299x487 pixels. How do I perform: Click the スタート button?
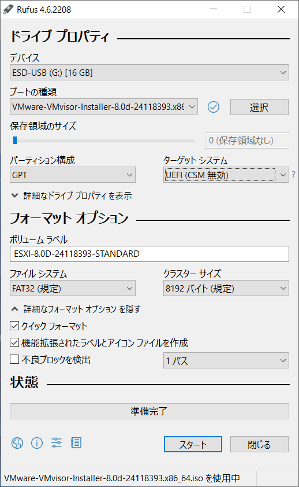193,444
